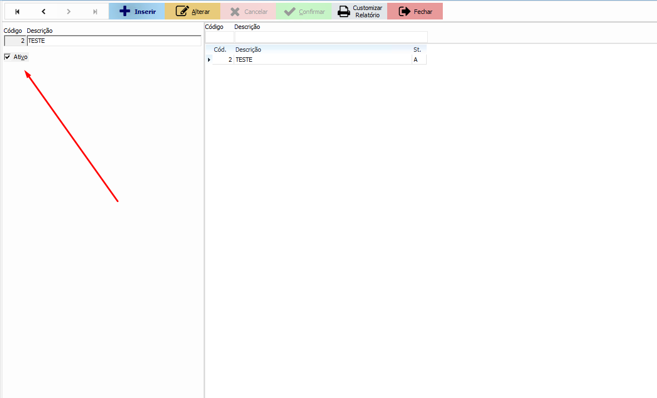Sort grid by Cód. column header
This screenshot has width=657, height=398.
coord(220,50)
